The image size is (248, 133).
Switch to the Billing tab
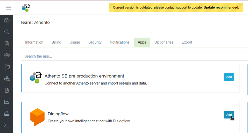point(56,42)
